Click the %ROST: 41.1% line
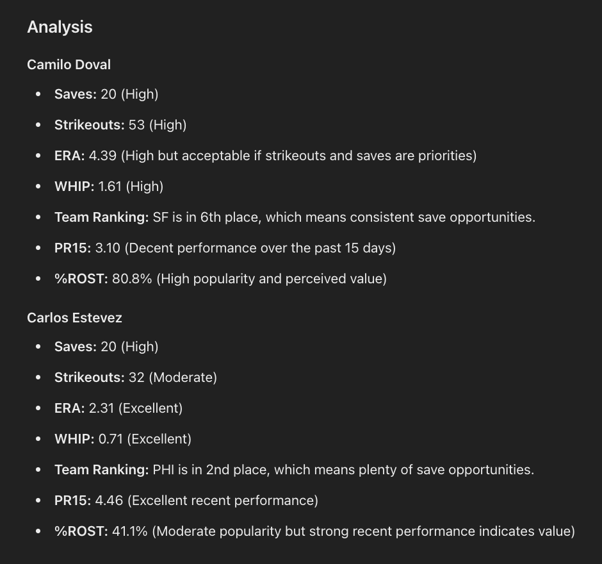Image resolution: width=602 pixels, height=564 pixels. (x=314, y=531)
